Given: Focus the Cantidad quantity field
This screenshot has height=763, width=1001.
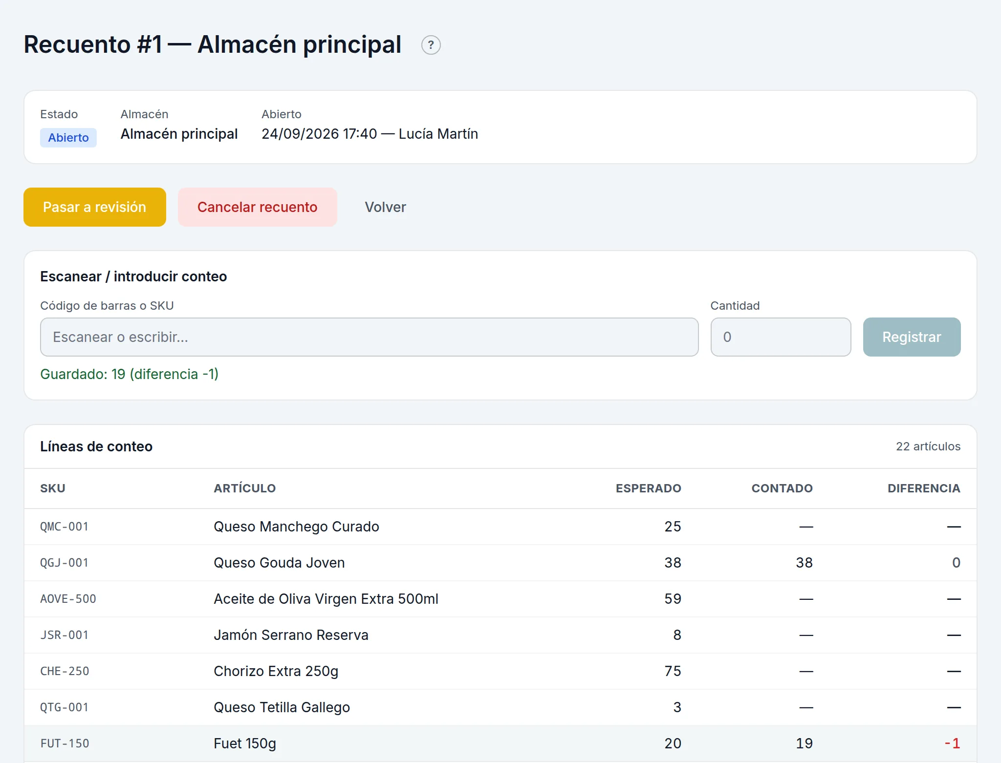Looking at the screenshot, I should (x=781, y=337).
